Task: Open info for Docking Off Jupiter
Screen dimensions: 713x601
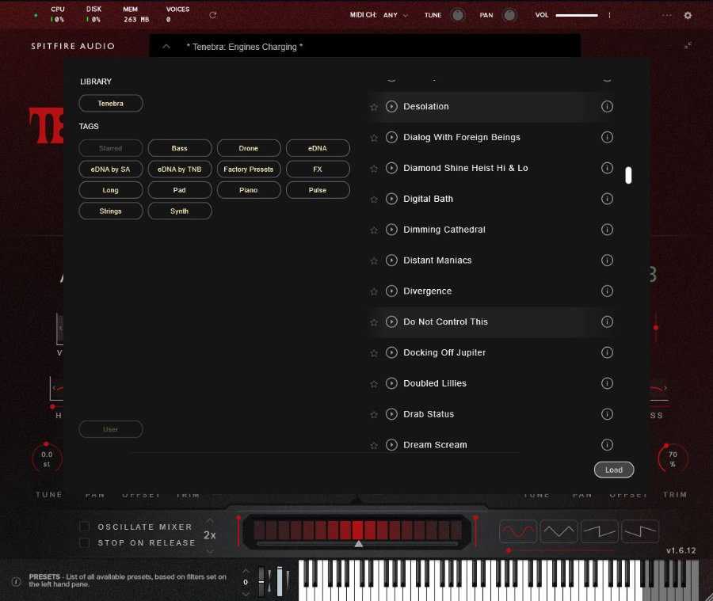Action: [607, 353]
